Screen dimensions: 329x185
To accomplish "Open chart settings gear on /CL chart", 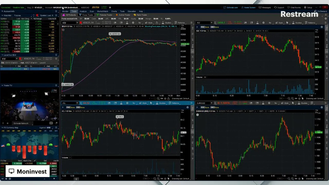I will [x=127, y=103].
